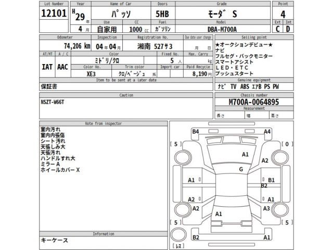The height and width of the screenshot is (250, 333).
Task: Click the genuine equipment list ナビ TV ABS
Action: click(x=248, y=86)
